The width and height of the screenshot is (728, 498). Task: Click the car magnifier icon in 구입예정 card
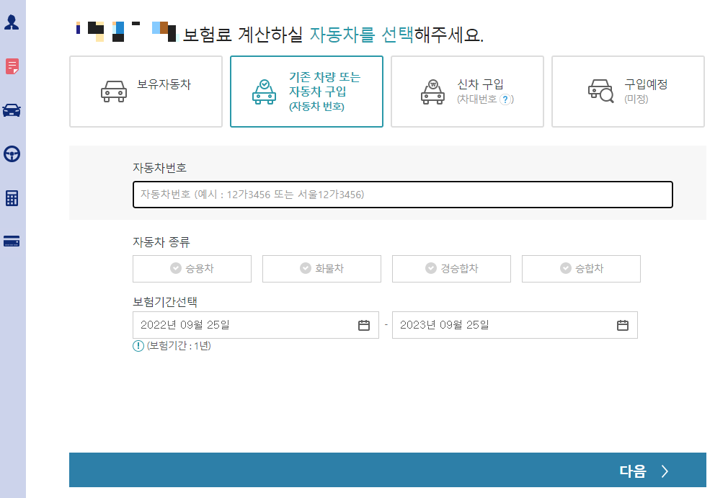(x=601, y=91)
